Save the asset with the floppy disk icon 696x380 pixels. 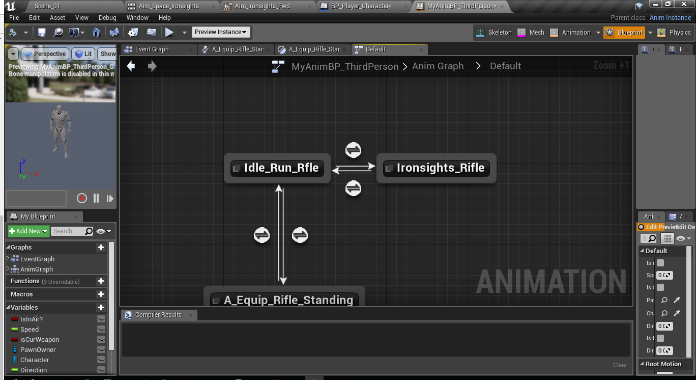(42, 33)
